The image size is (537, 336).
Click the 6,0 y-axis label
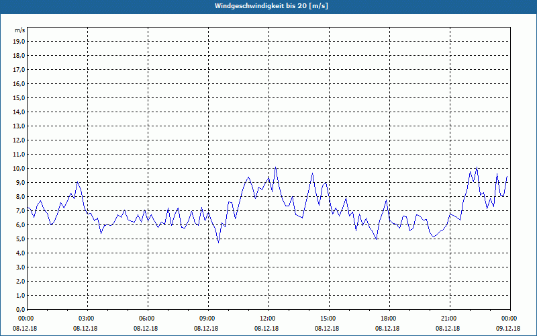tap(21, 225)
